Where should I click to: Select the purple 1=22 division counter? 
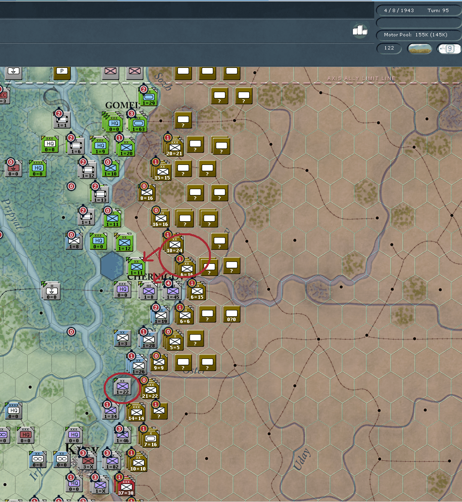pyautogui.click(x=123, y=387)
